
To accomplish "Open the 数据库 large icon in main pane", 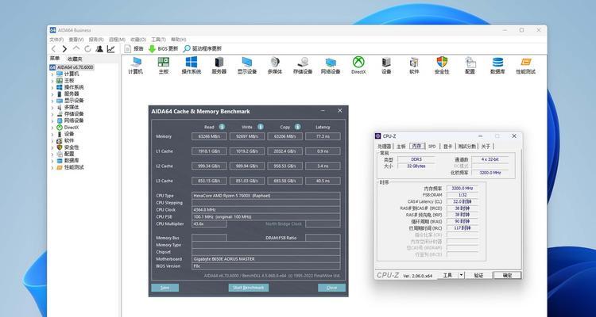I will pyautogui.click(x=497, y=65).
